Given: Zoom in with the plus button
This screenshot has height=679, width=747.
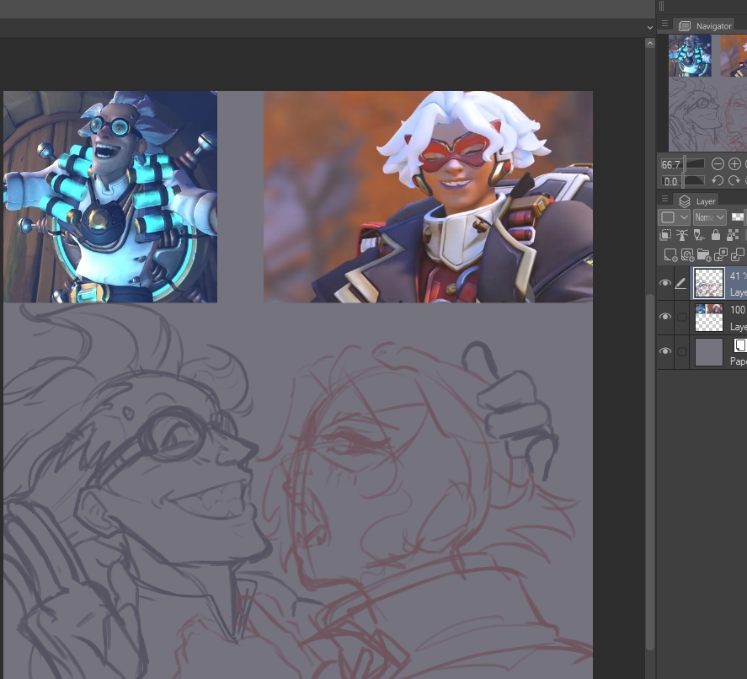Looking at the screenshot, I should click(x=734, y=164).
